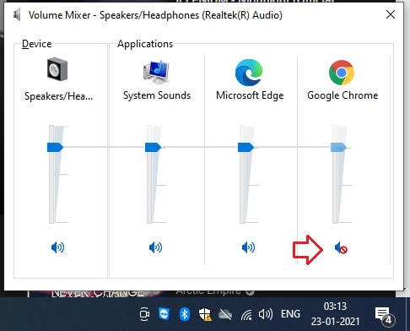Screen dimensions: 410x331
Task: Open the Meet Now tray icon
Action: point(145,314)
